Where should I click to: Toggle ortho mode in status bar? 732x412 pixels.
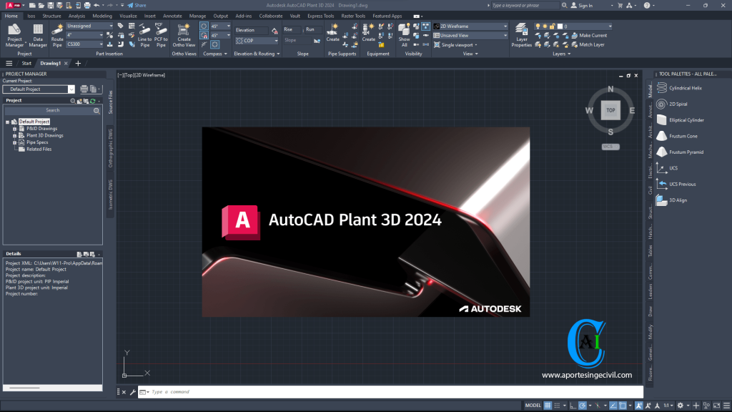pos(573,406)
